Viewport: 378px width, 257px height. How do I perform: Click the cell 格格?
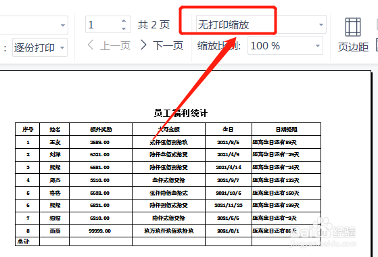(55, 193)
